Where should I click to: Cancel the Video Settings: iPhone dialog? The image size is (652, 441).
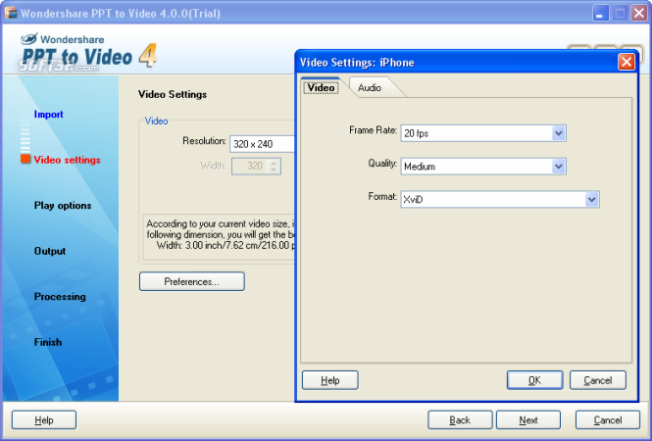pyautogui.click(x=597, y=380)
